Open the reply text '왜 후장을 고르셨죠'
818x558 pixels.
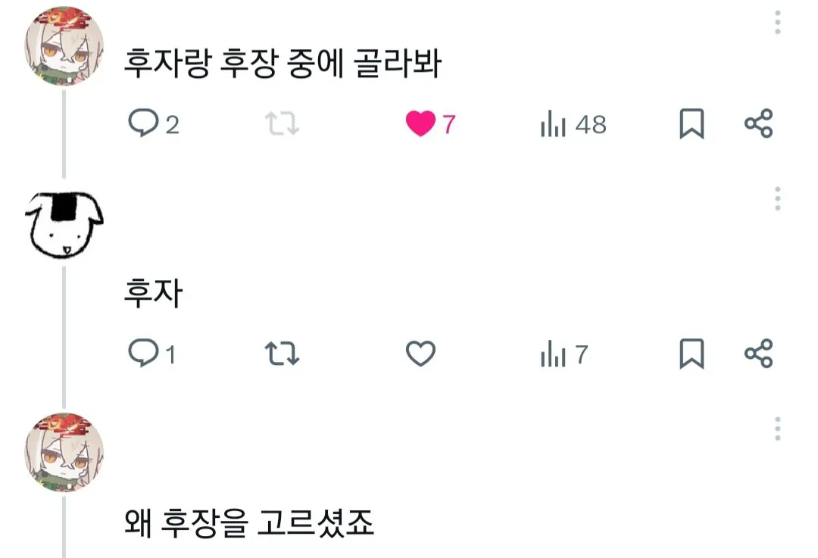coord(249,523)
